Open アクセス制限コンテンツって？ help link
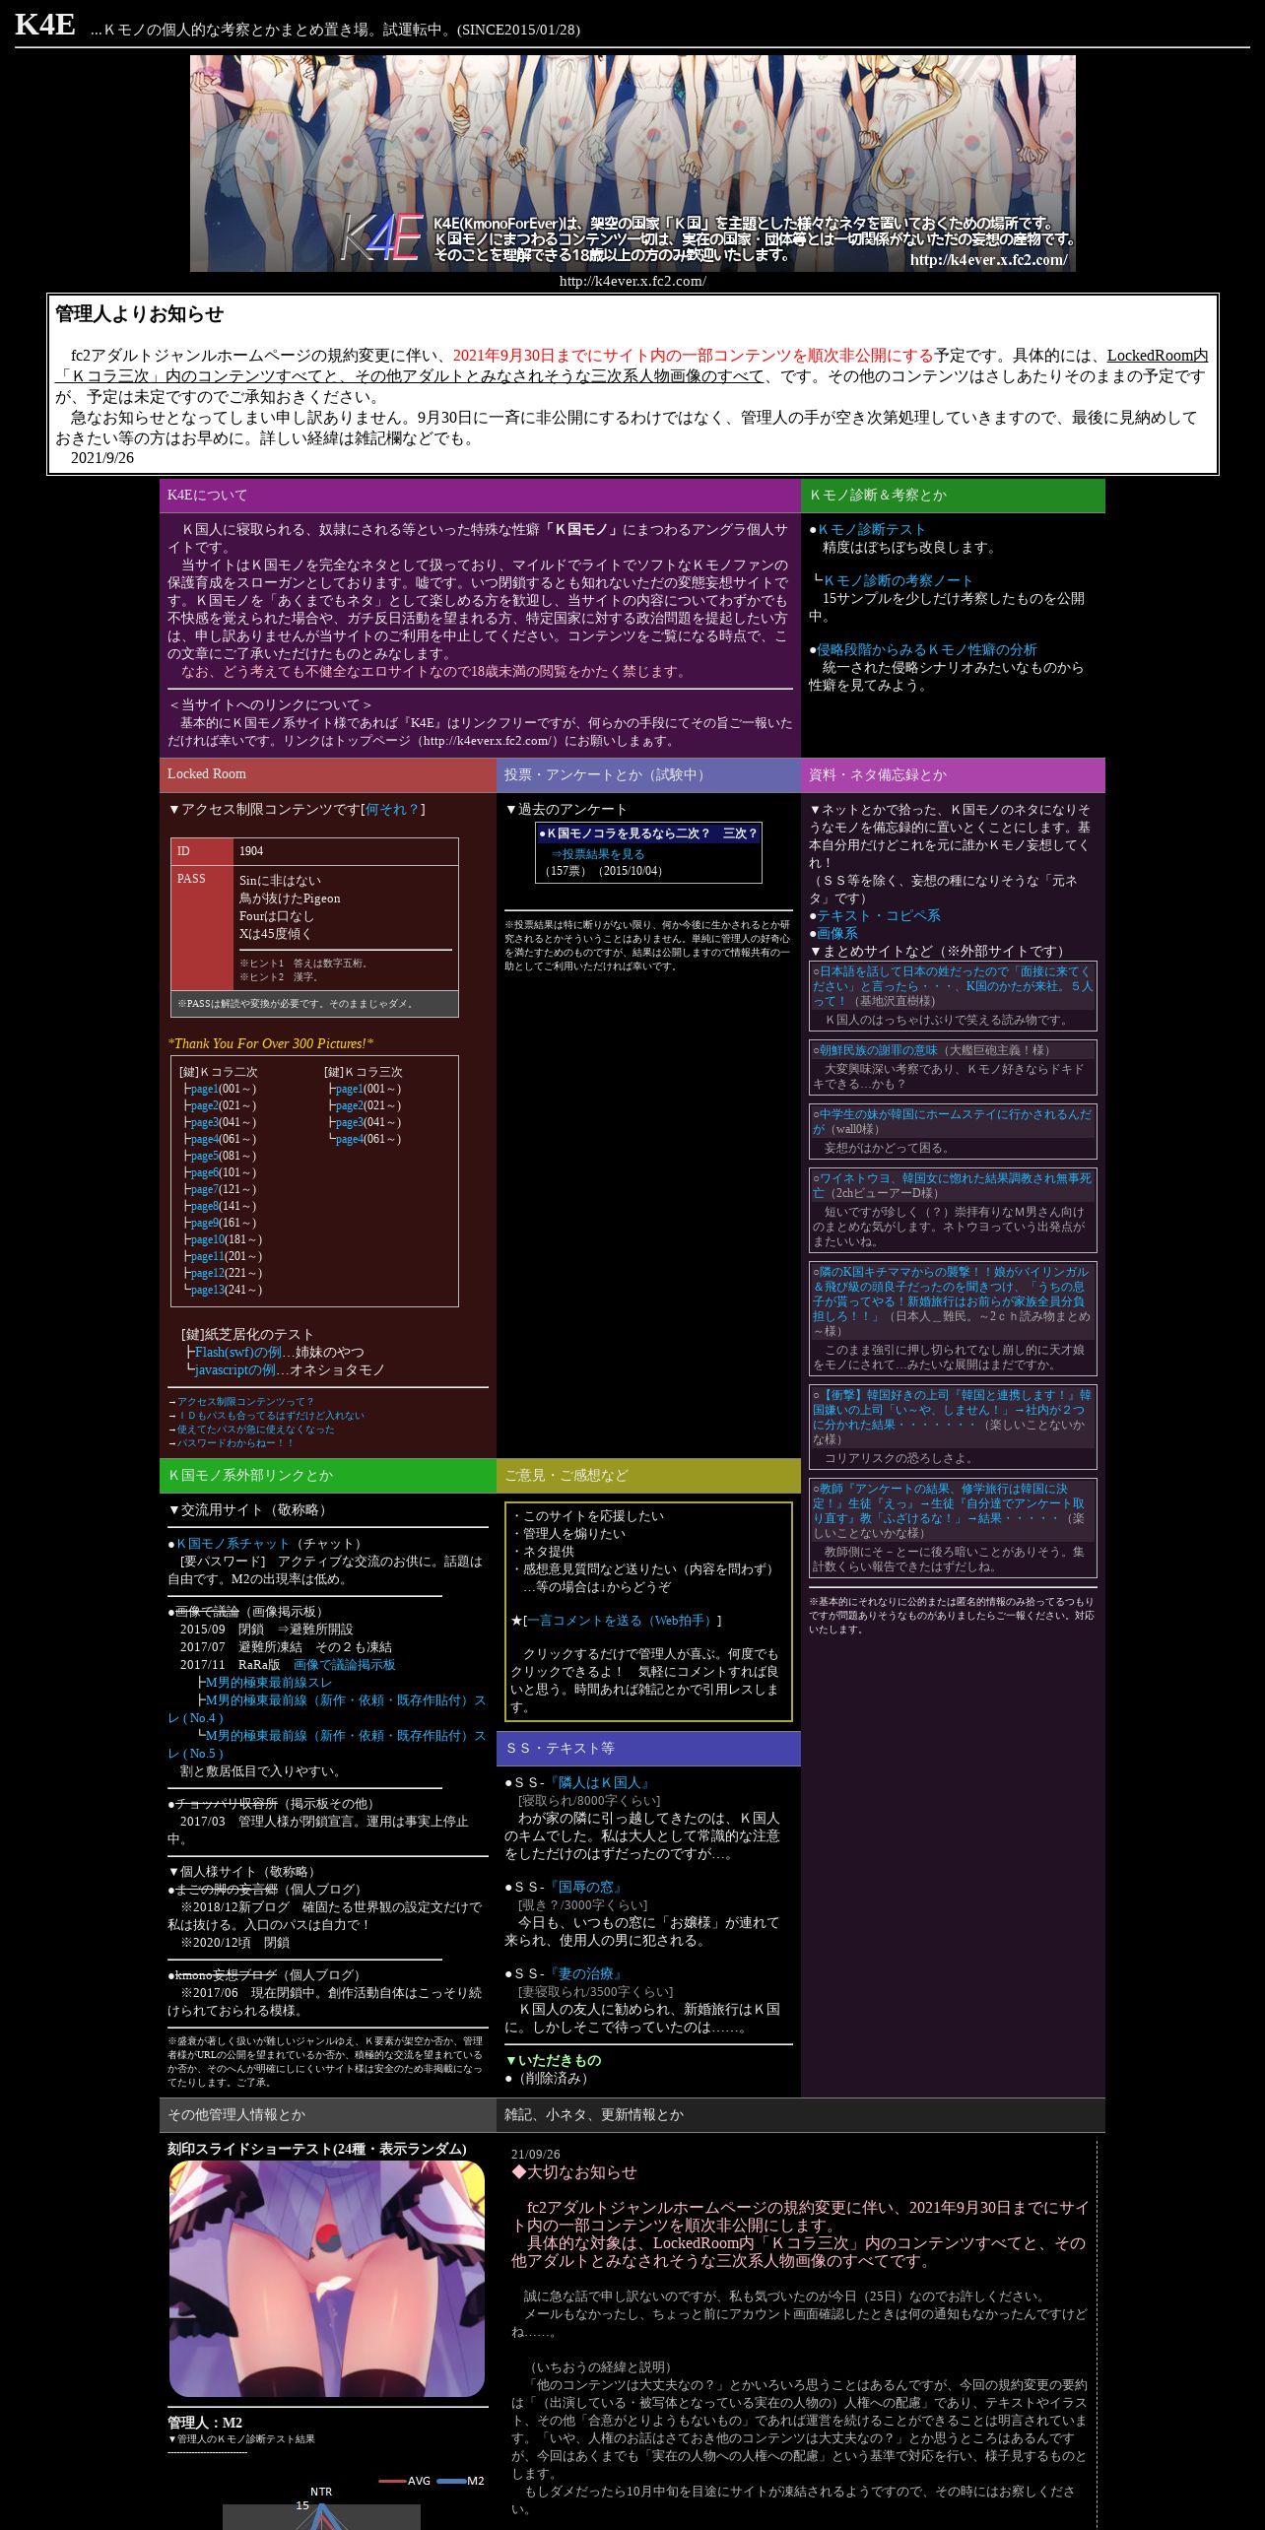 tap(245, 1401)
